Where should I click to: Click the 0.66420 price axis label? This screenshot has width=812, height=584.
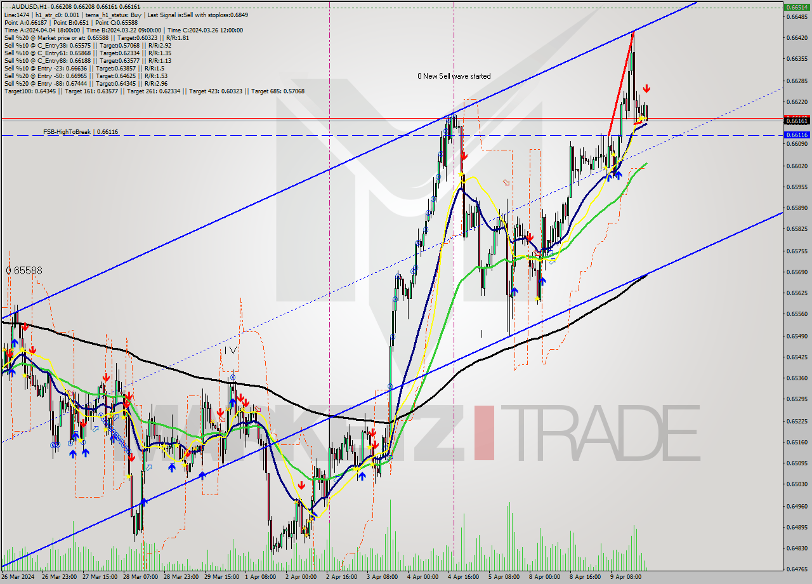coord(797,38)
